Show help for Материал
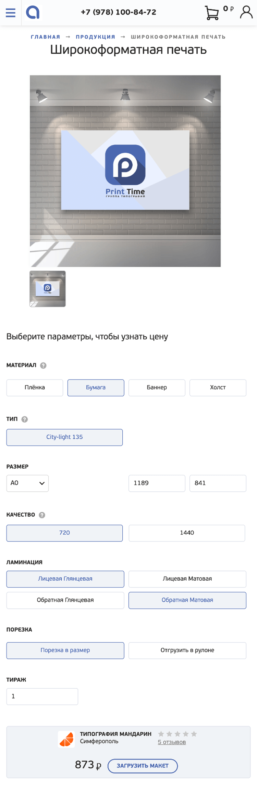 (43, 365)
